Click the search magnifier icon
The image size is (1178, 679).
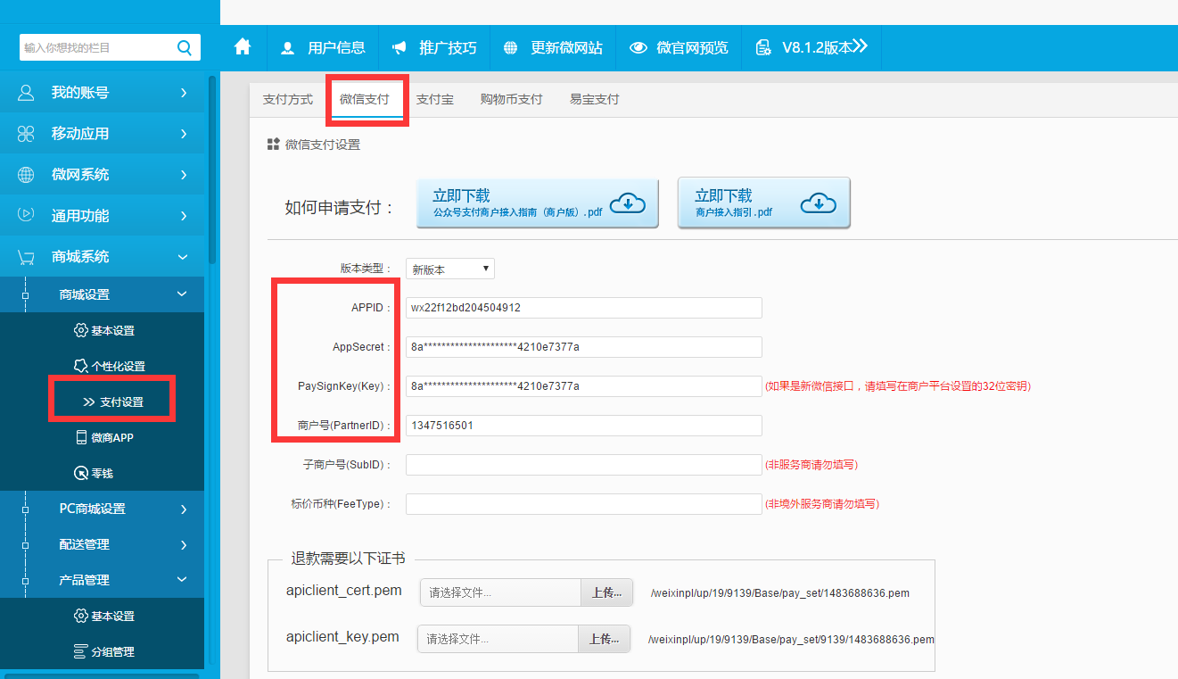tap(184, 47)
